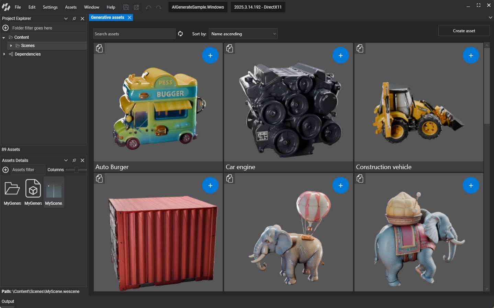Open the MyScene asset thumbnail
Viewport: 494px width, 308px height.
pyautogui.click(x=54, y=191)
